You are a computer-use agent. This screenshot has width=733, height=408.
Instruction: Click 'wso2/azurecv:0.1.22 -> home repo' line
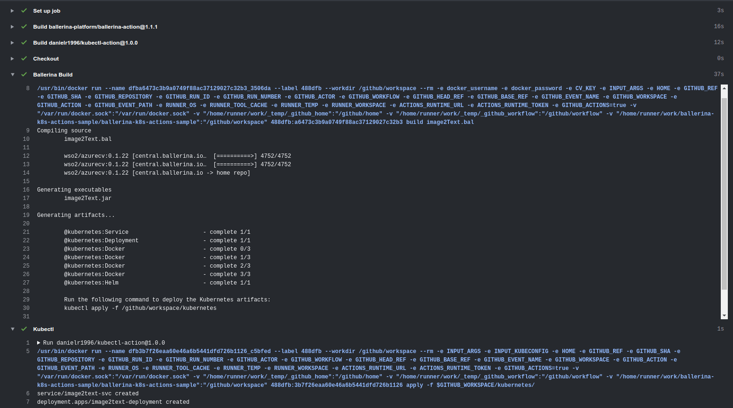click(157, 173)
